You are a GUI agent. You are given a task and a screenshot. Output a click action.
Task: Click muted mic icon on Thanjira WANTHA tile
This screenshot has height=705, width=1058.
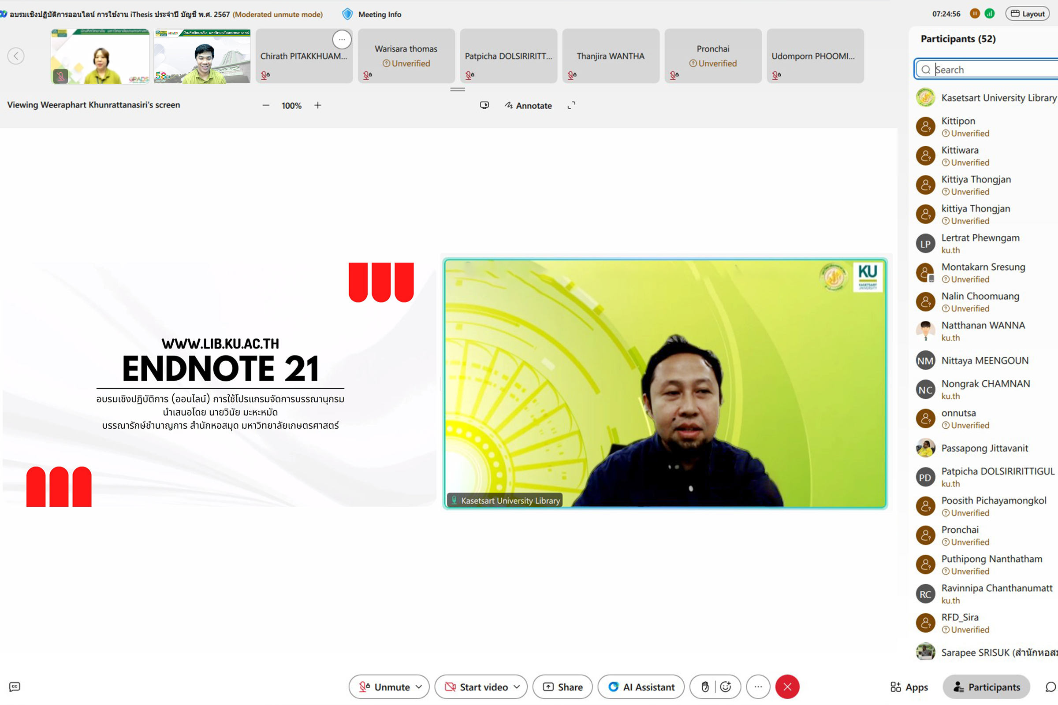[x=572, y=75]
